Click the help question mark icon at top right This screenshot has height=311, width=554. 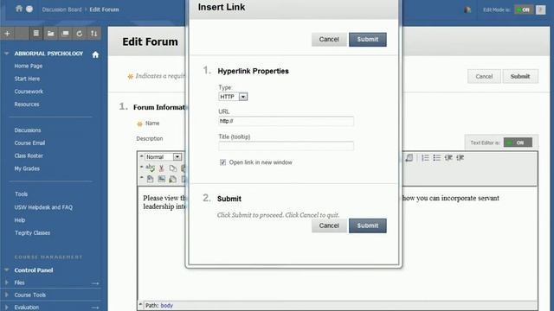[540, 10]
